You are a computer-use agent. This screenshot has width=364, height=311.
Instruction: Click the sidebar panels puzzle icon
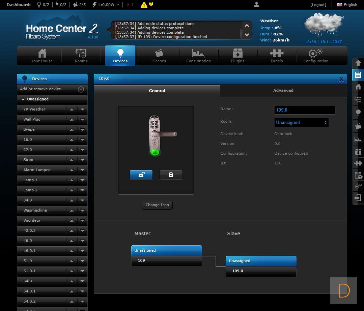click(x=358, y=163)
